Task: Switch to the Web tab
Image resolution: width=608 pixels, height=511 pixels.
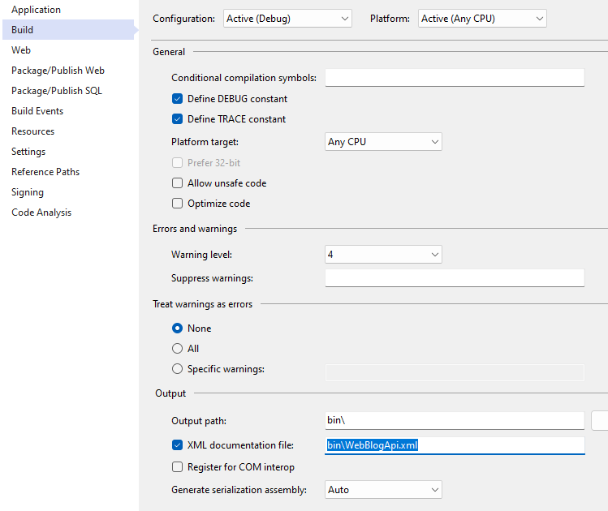Action: coord(21,50)
